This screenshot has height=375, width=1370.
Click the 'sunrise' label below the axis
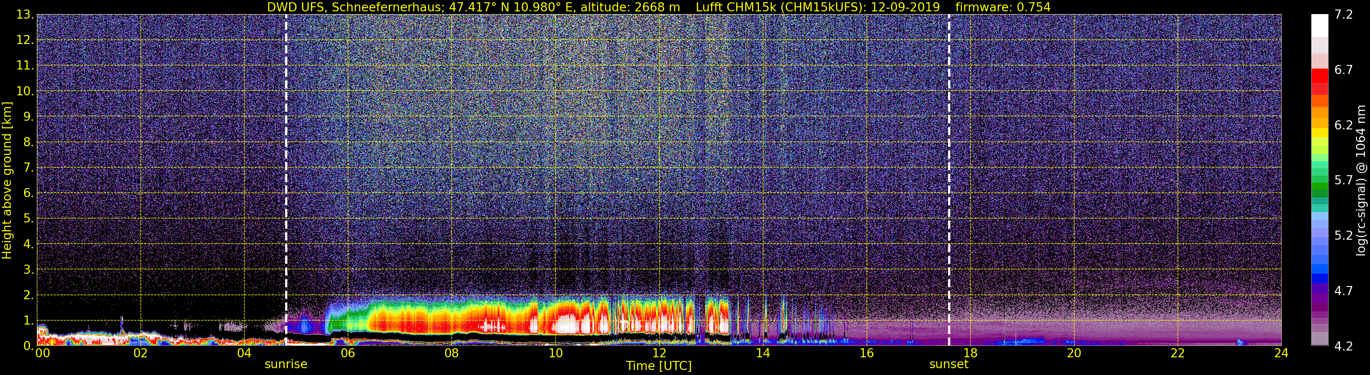tap(286, 365)
